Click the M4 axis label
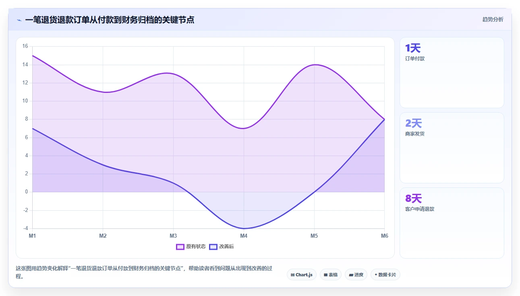The image size is (520, 296). (244, 236)
